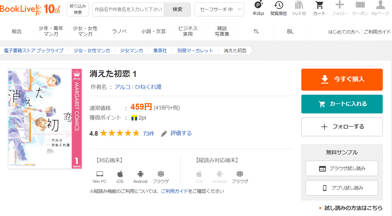Click the pencil 評価する rating icon
Viewport: 392px width, 216px height.
(x=164, y=134)
